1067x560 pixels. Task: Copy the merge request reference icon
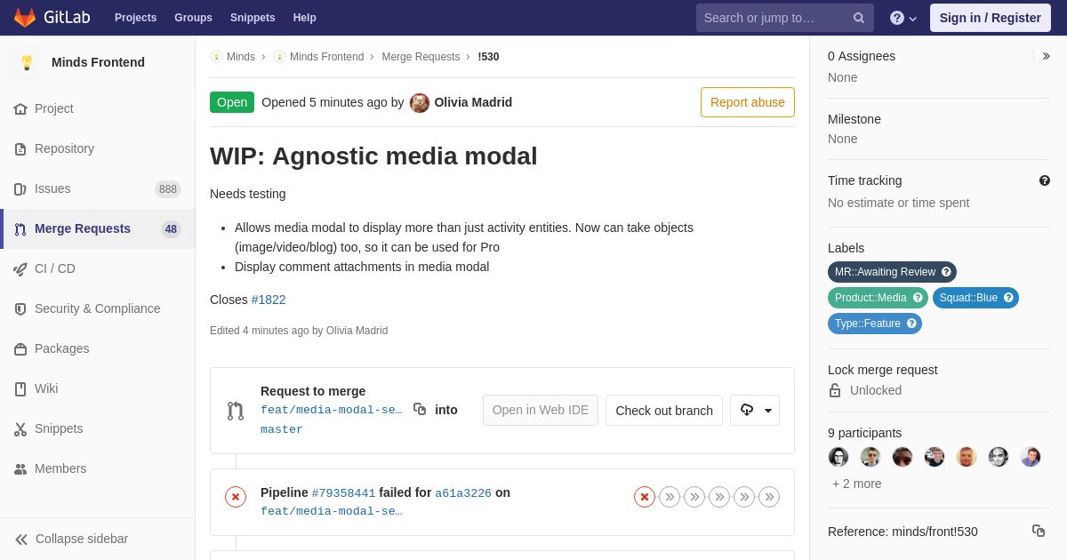pyautogui.click(x=1039, y=531)
